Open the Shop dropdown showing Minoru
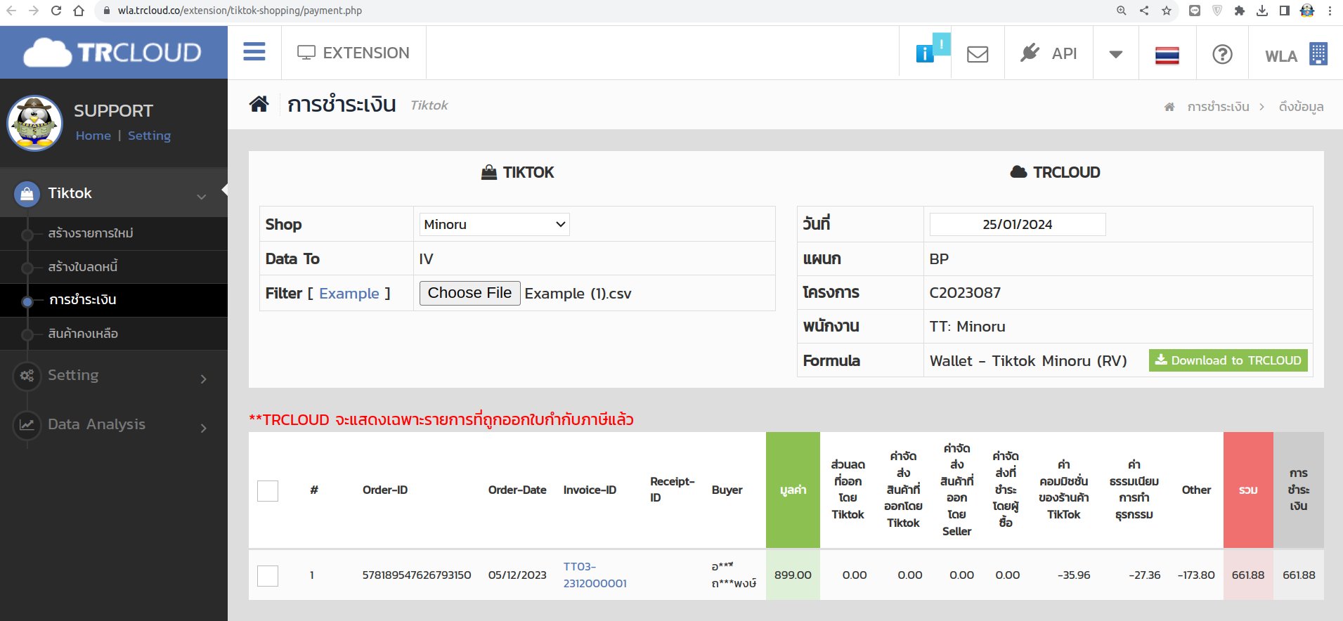The height and width of the screenshot is (621, 1343). point(494,225)
